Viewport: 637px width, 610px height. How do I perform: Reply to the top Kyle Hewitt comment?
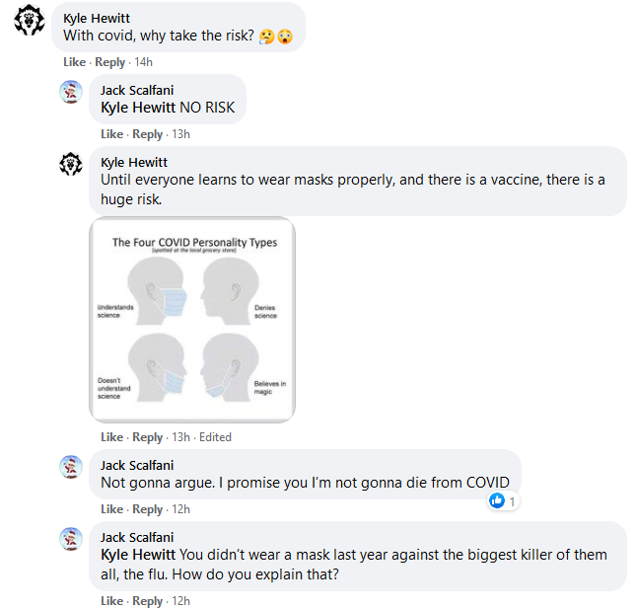tap(109, 62)
